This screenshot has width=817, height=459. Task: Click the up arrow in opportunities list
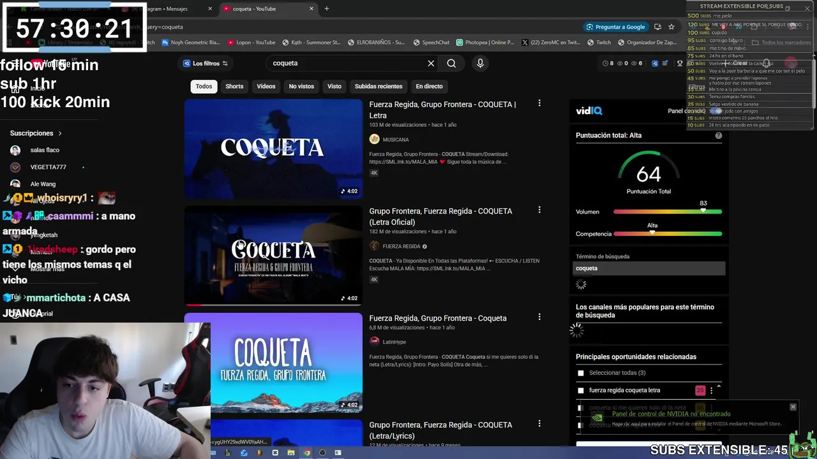pyautogui.click(x=719, y=386)
